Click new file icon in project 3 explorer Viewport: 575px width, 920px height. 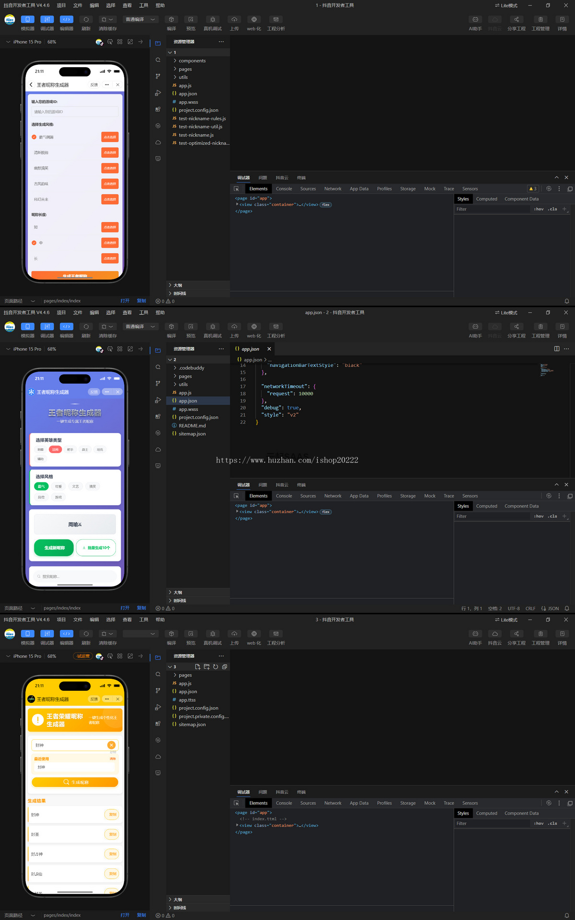point(197,667)
